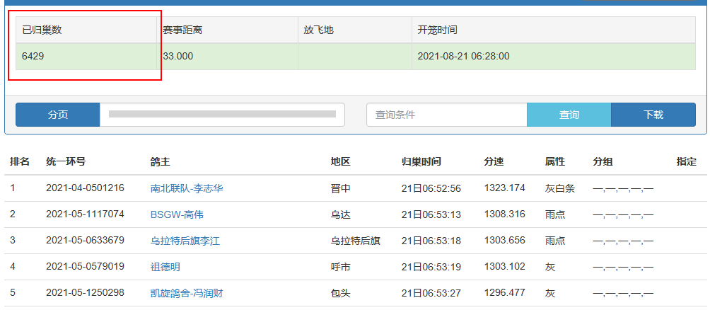Select the 乌拉特后旗李江 owner link
The width and height of the screenshot is (710, 310).
click(x=185, y=241)
